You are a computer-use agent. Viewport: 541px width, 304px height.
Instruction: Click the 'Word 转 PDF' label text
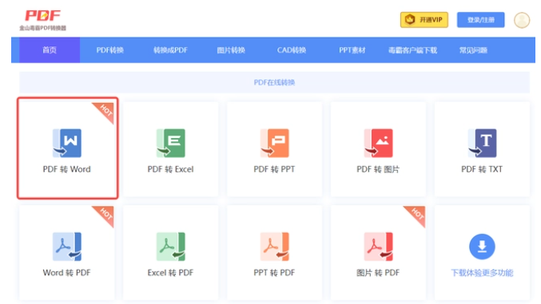(66, 273)
